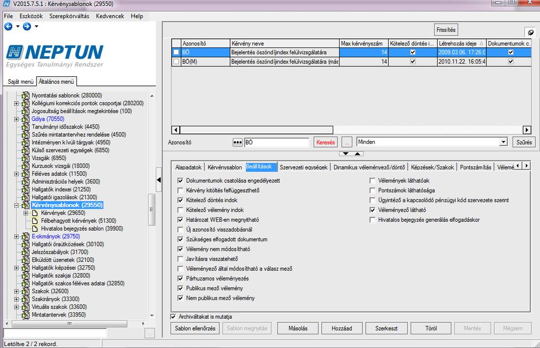This screenshot has width=540, height=348.
Task: Click icon beside Kérvénysablonok (29550)
Action: [25, 205]
